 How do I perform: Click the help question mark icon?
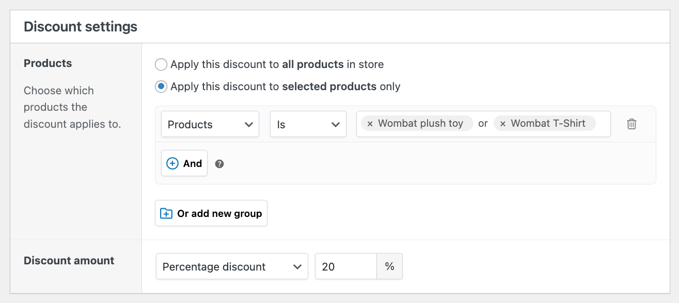pyautogui.click(x=219, y=164)
